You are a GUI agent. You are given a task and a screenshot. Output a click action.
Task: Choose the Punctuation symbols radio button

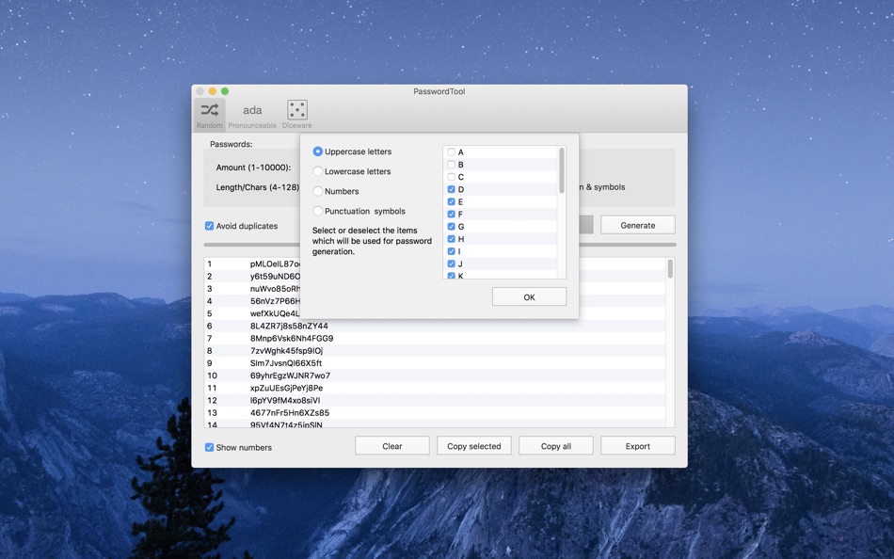tap(317, 211)
